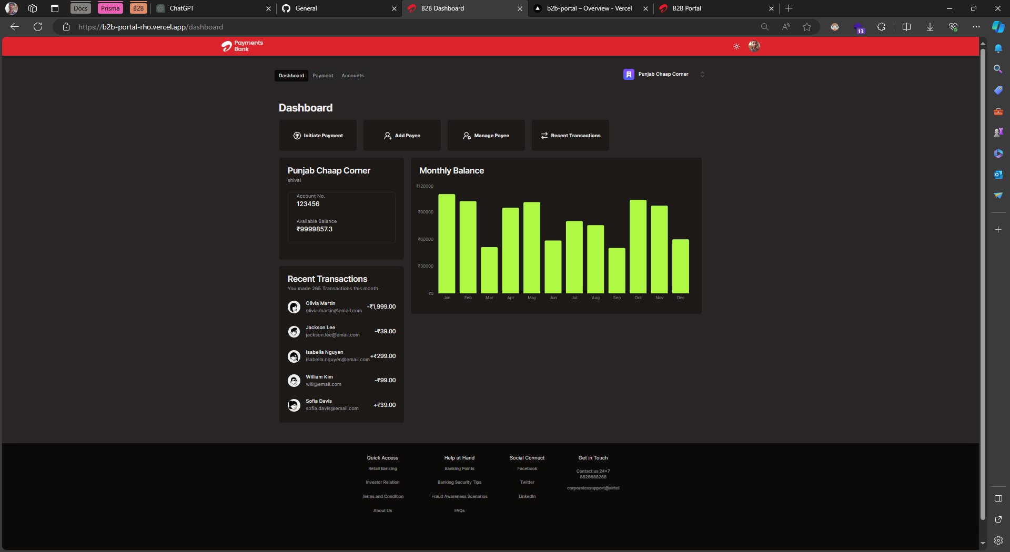Switch to the Payment tab
The height and width of the screenshot is (552, 1010).
click(x=322, y=75)
